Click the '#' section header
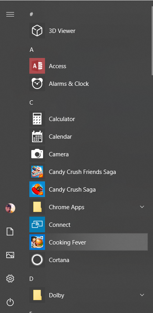This screenshot has height=313, width=153. tap(31, 14)
